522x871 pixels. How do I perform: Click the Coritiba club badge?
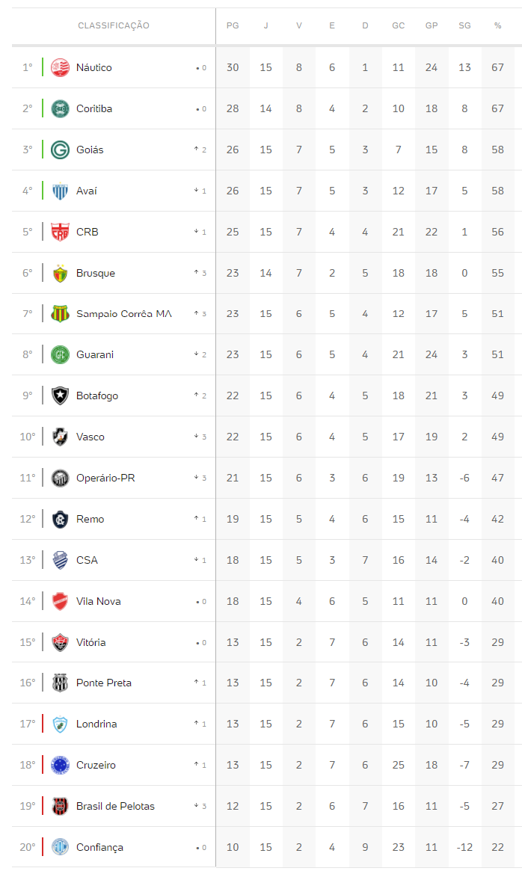coord(60,108)
